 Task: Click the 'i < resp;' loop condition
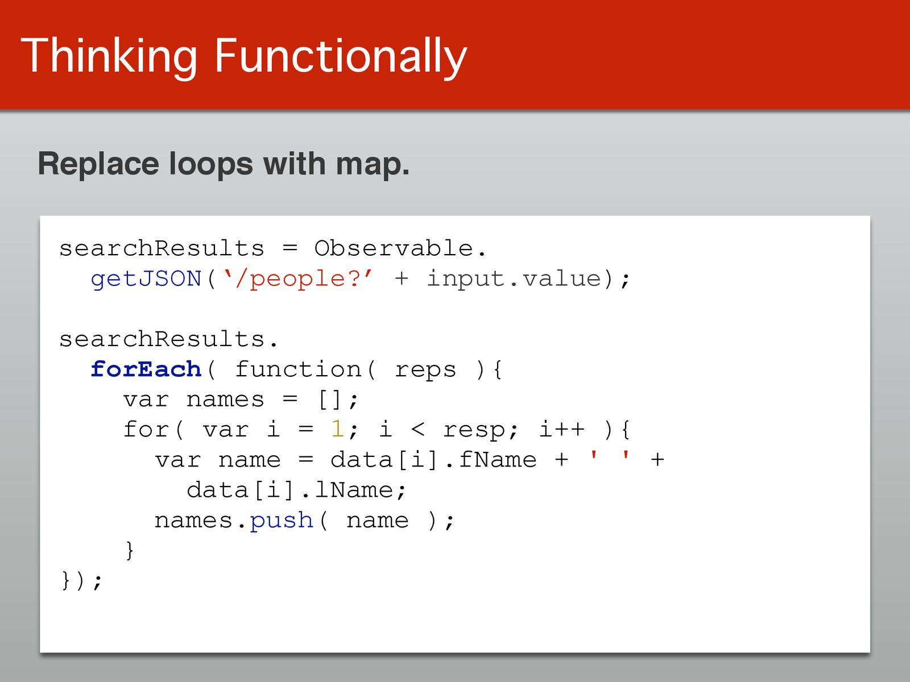(x=449, y=430)
